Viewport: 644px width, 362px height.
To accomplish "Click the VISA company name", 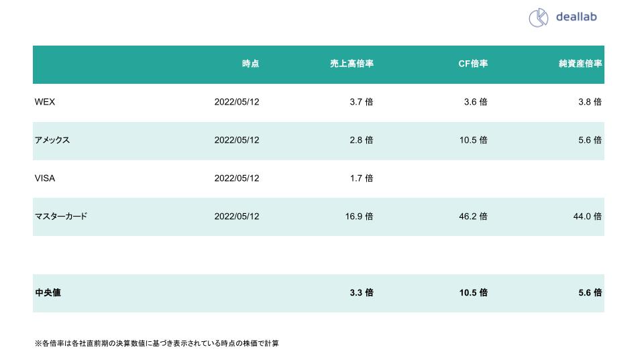I will [45, 178].
